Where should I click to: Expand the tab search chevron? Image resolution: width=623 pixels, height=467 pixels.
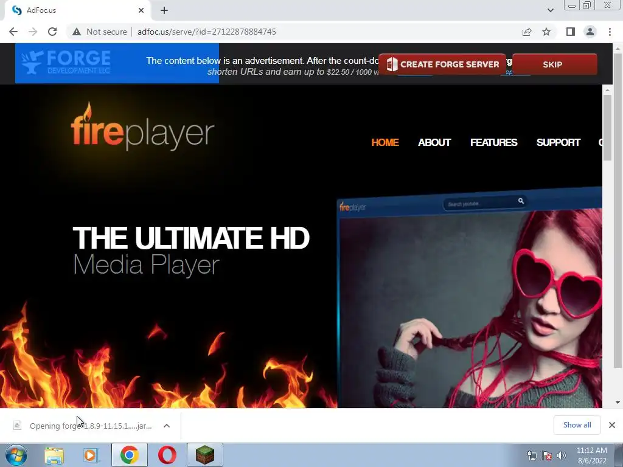[x=550, y=10]
